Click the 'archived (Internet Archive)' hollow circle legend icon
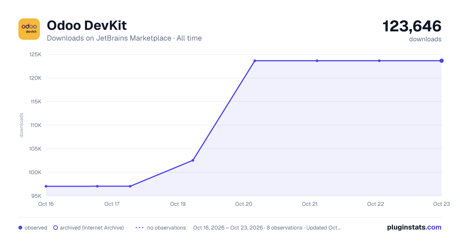Viewport: 460px width, 241px height. coord(56,228)
